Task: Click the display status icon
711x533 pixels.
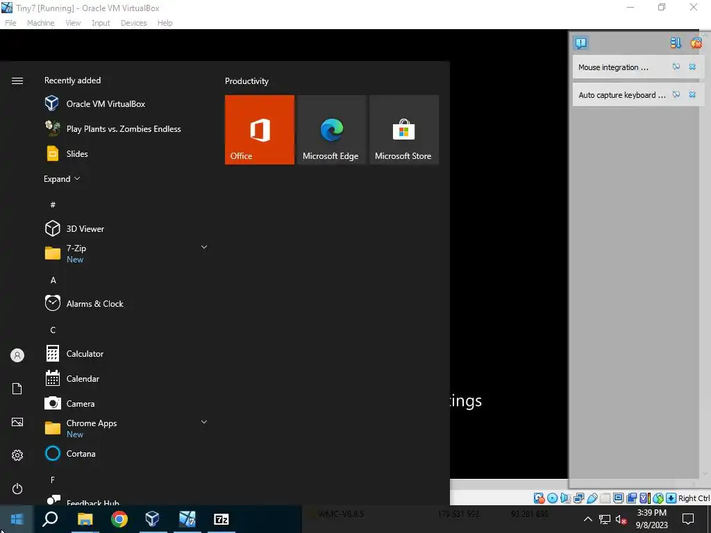Action: (x=618, y=498)
